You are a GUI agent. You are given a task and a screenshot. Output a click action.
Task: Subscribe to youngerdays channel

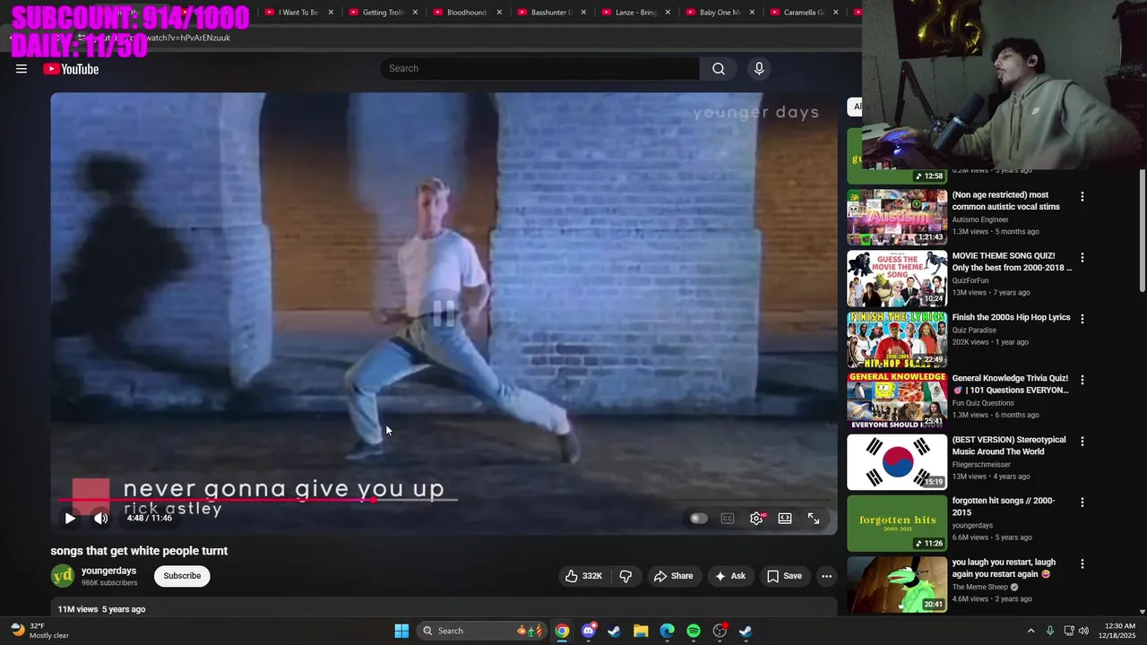point(182,576)
